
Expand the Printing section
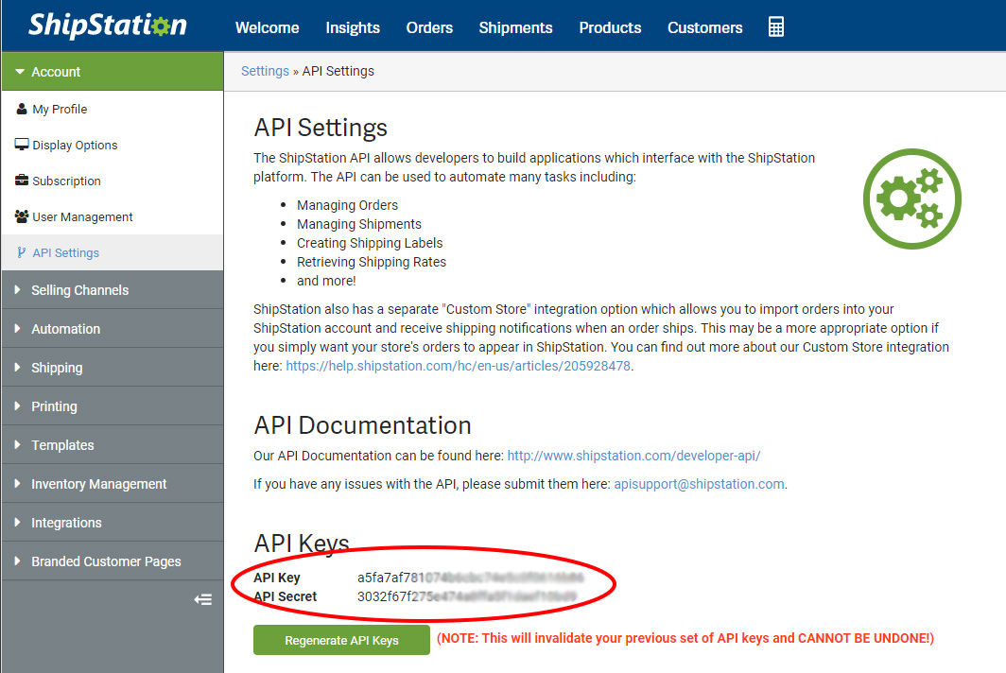[113, 406]
